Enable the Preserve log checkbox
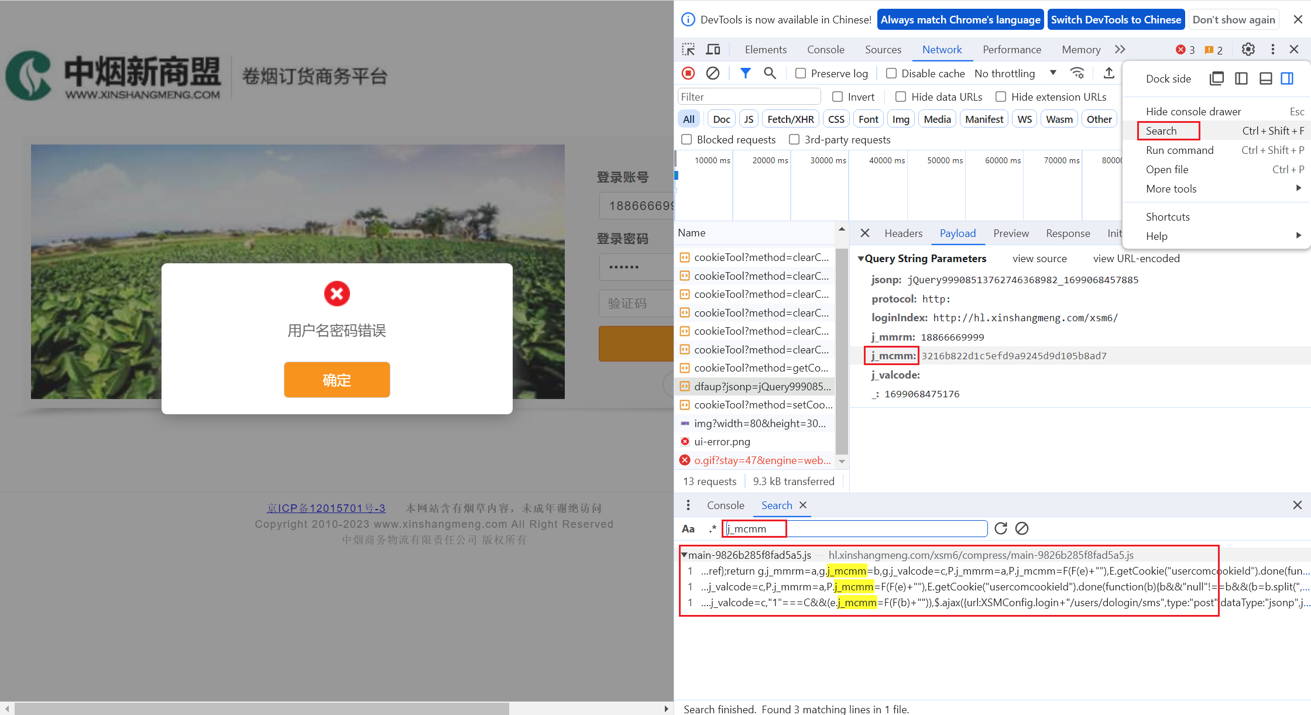 click(801, 73)
